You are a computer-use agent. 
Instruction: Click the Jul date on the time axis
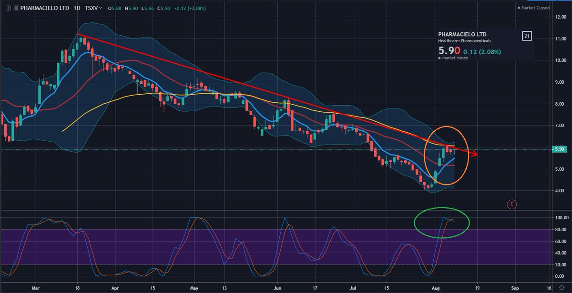click(x=352, y=288)
